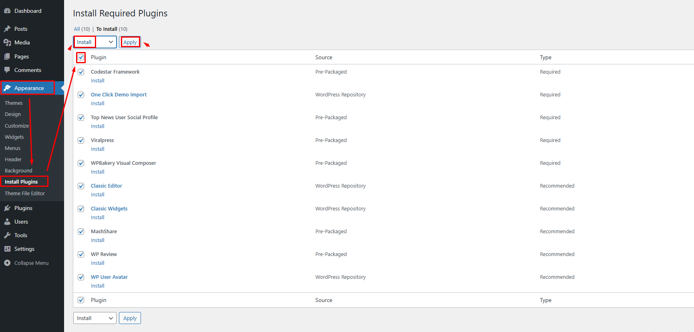Uncheck the One Click Demo Import checkbox
Viewport: 694px width, 332px height.
click(x=81, y=95)
